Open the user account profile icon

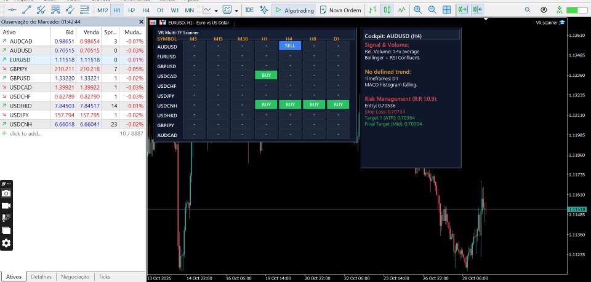544,10
